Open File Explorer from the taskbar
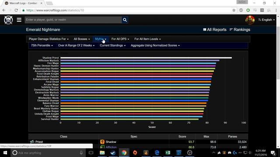Viewport: 280px width, 157px height. (102, 153)
